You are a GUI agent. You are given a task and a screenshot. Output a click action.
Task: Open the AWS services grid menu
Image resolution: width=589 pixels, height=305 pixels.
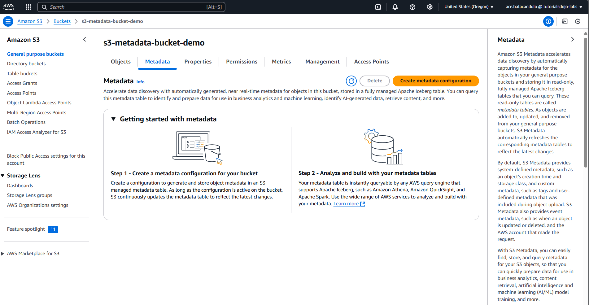tap(28, 7)
